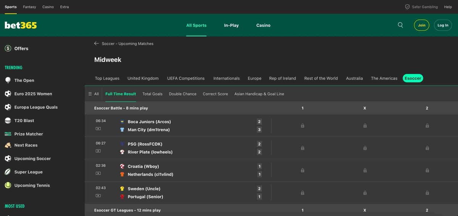Click the Safer Gambling link text
The width and height of the screenshot is (458, 216).
pos(425,7)
